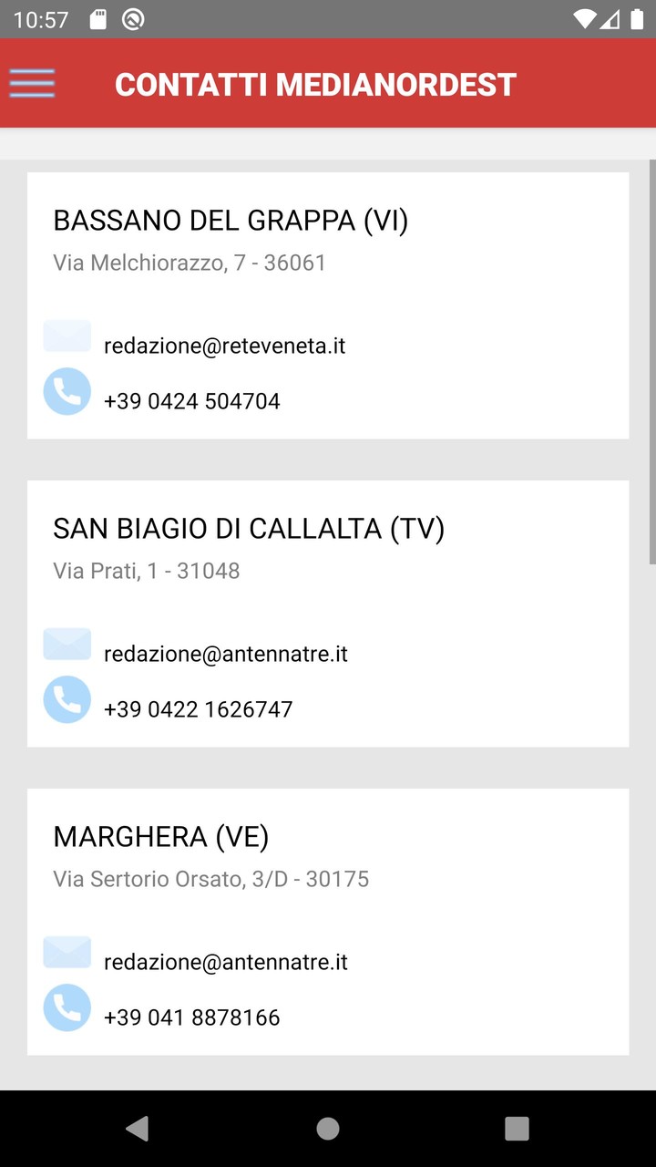Tap the Via Sertorio Orsato address in Marghera

[210, 879]
